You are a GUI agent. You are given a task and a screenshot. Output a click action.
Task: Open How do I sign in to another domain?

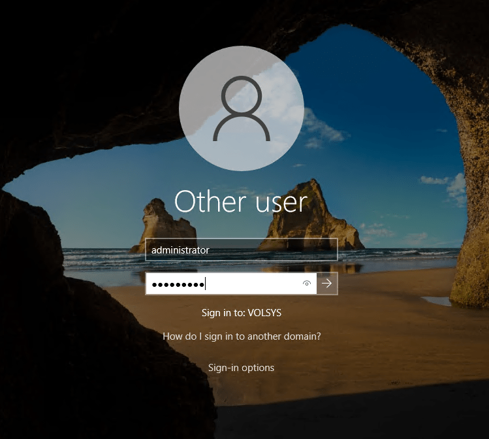coord(242,336)
